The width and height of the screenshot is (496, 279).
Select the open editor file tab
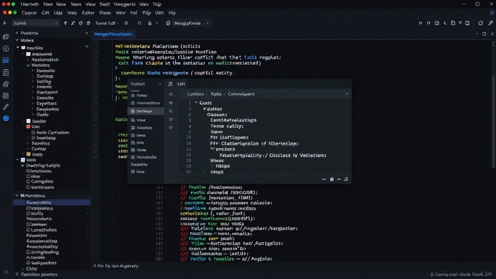coord(113,34)
